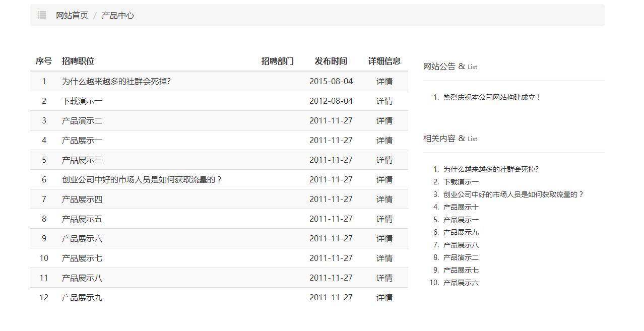Click 详情 for row 12 产品展示九
The image size is (644, 331).
(x=384, y=297)
